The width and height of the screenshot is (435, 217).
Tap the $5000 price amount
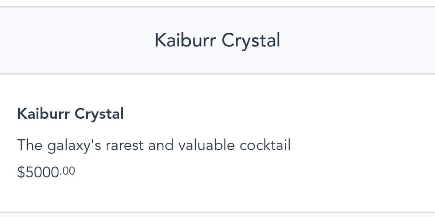[x=38, y=172]
